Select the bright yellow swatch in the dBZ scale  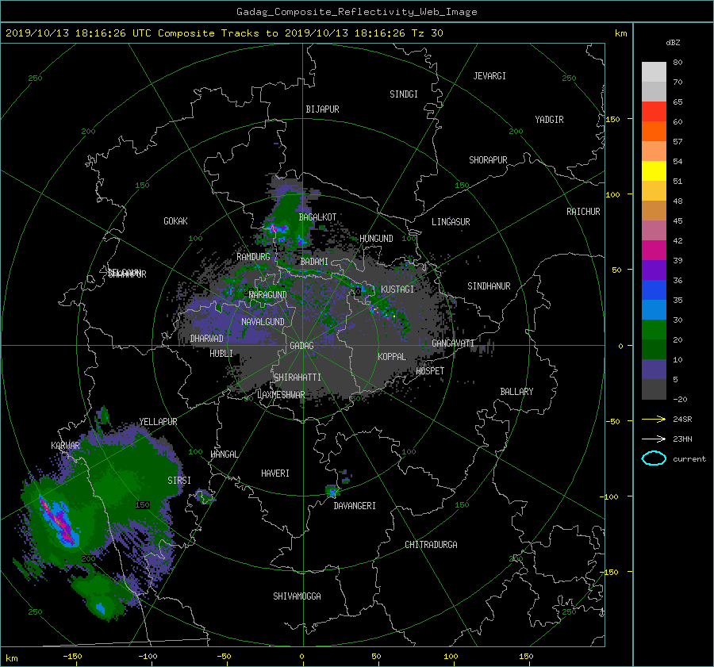[654, 171]
